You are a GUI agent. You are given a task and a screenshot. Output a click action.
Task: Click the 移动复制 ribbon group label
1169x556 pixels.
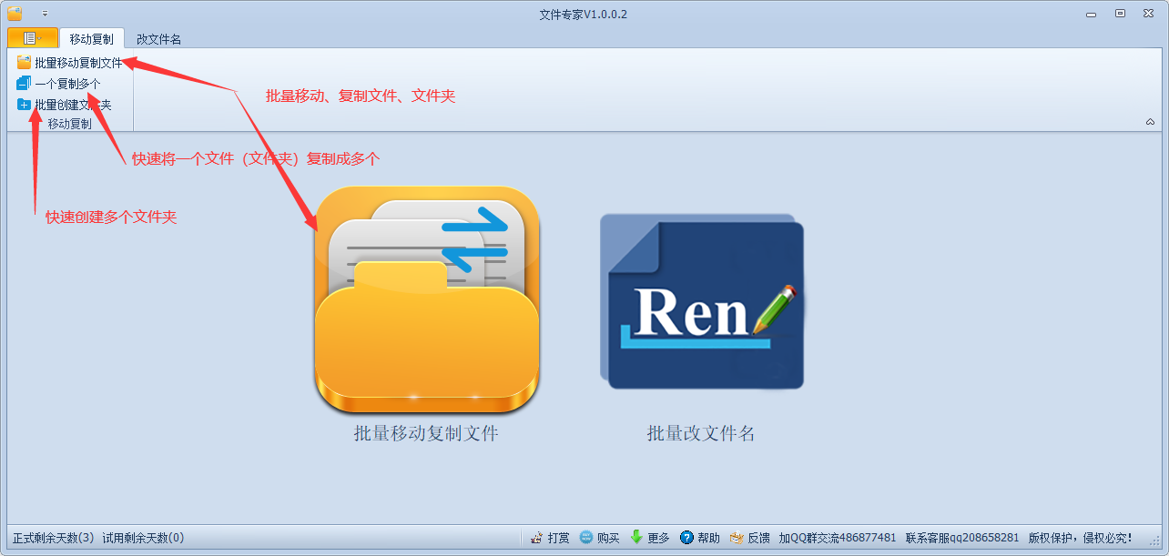pos(70,124)
